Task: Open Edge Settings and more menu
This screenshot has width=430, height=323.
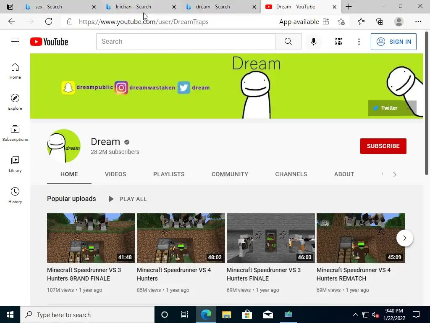Action: 418,21
